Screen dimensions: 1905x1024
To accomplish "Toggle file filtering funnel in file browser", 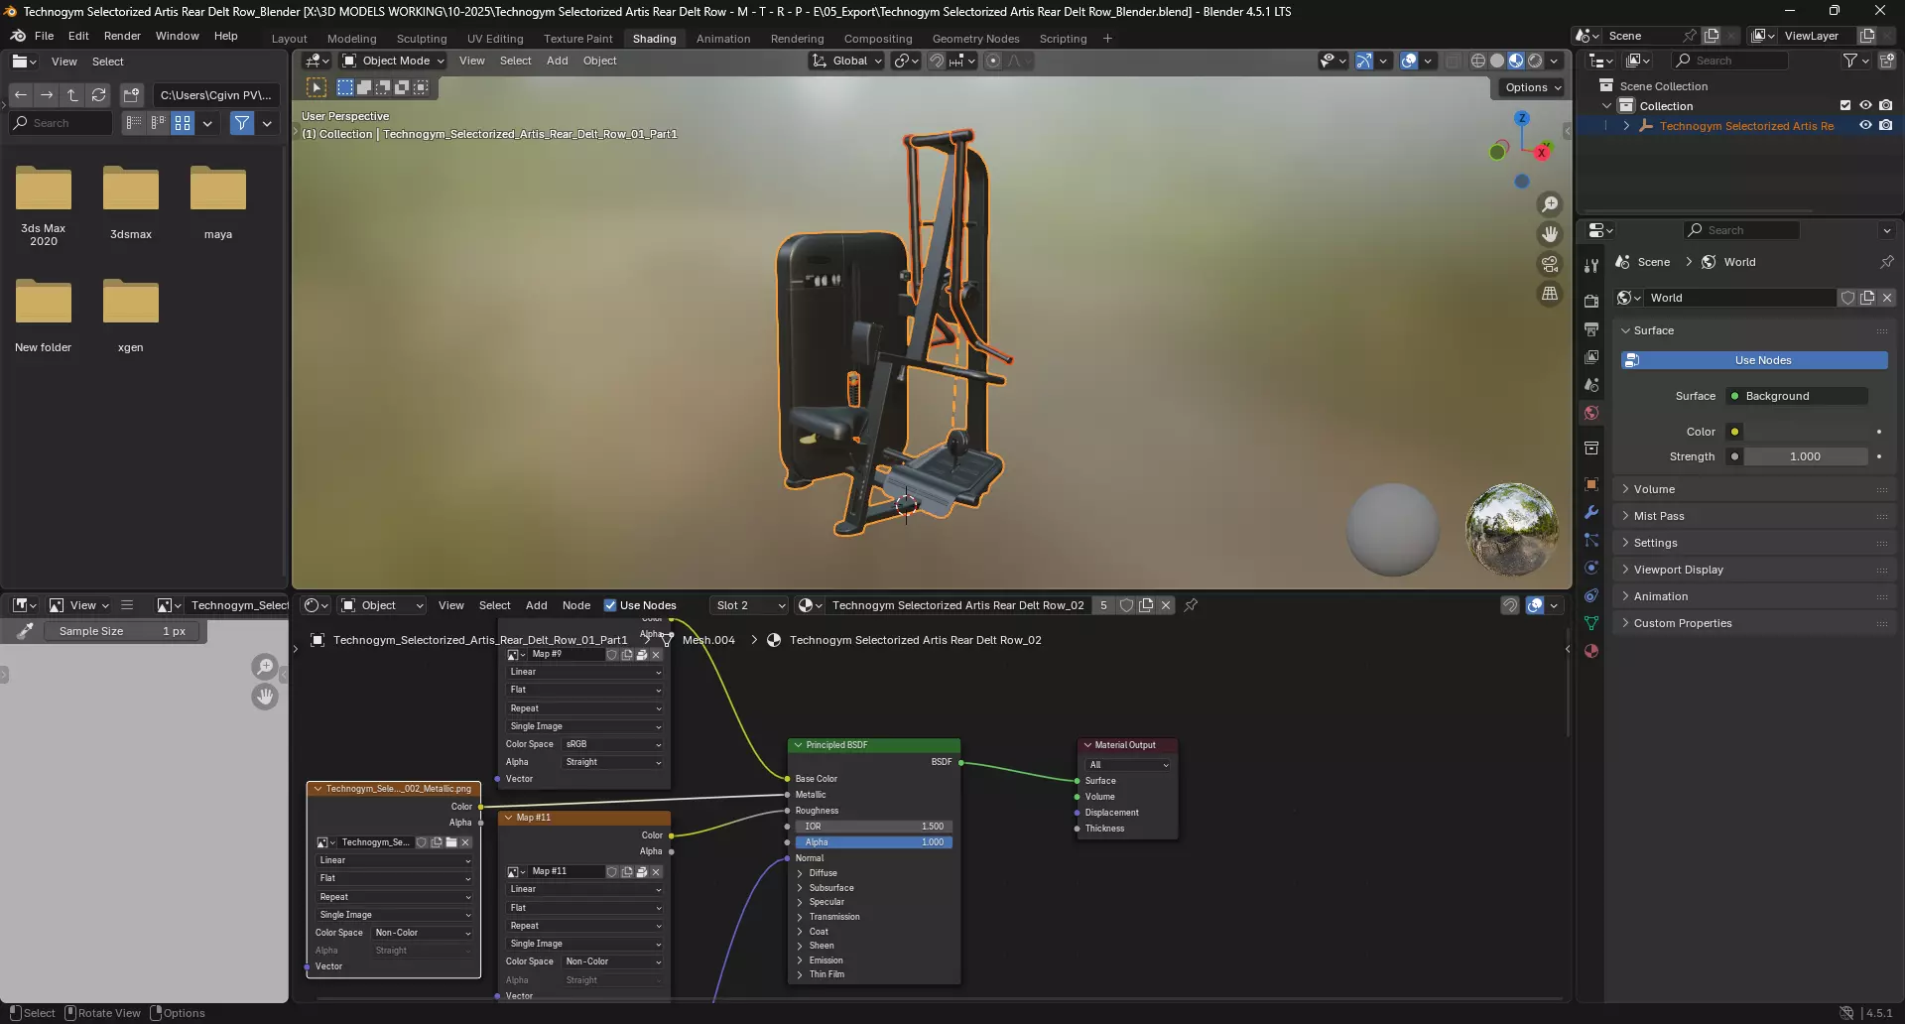I will pyautogui.click(x=242, y=123).
